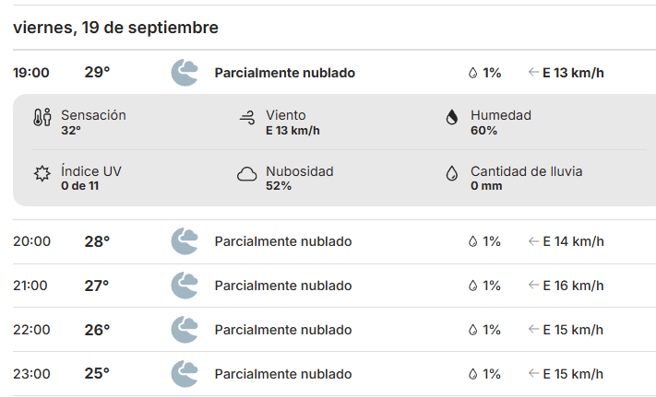Viewport: 656px width, 397px height.
Task: Click the Humedad droplet icon
Action: point(452,118)
